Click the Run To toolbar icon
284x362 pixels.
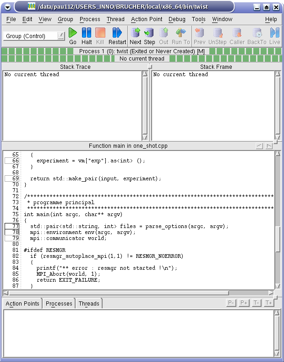click(x=180, y=33)
